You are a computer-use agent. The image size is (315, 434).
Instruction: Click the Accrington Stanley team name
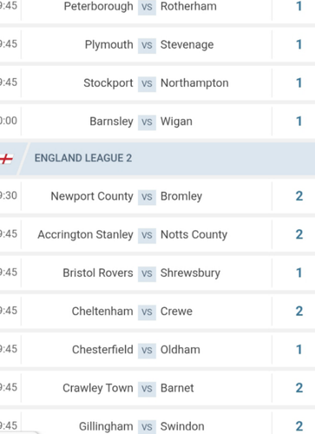(85, 234)
